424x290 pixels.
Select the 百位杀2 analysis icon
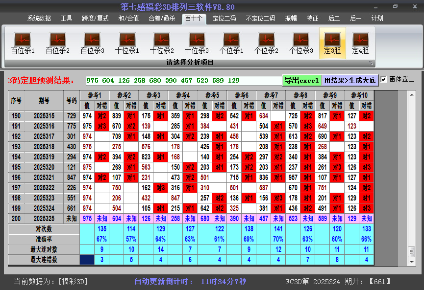pos(57,43)
